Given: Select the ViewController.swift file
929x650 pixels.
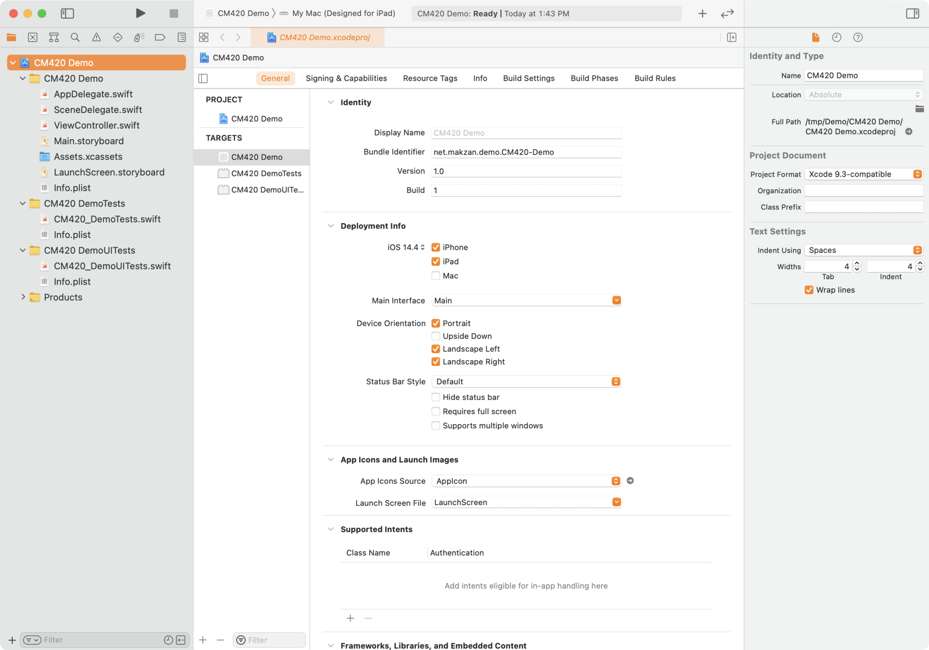Looking at the screenshot, I should tap(96, 126).
